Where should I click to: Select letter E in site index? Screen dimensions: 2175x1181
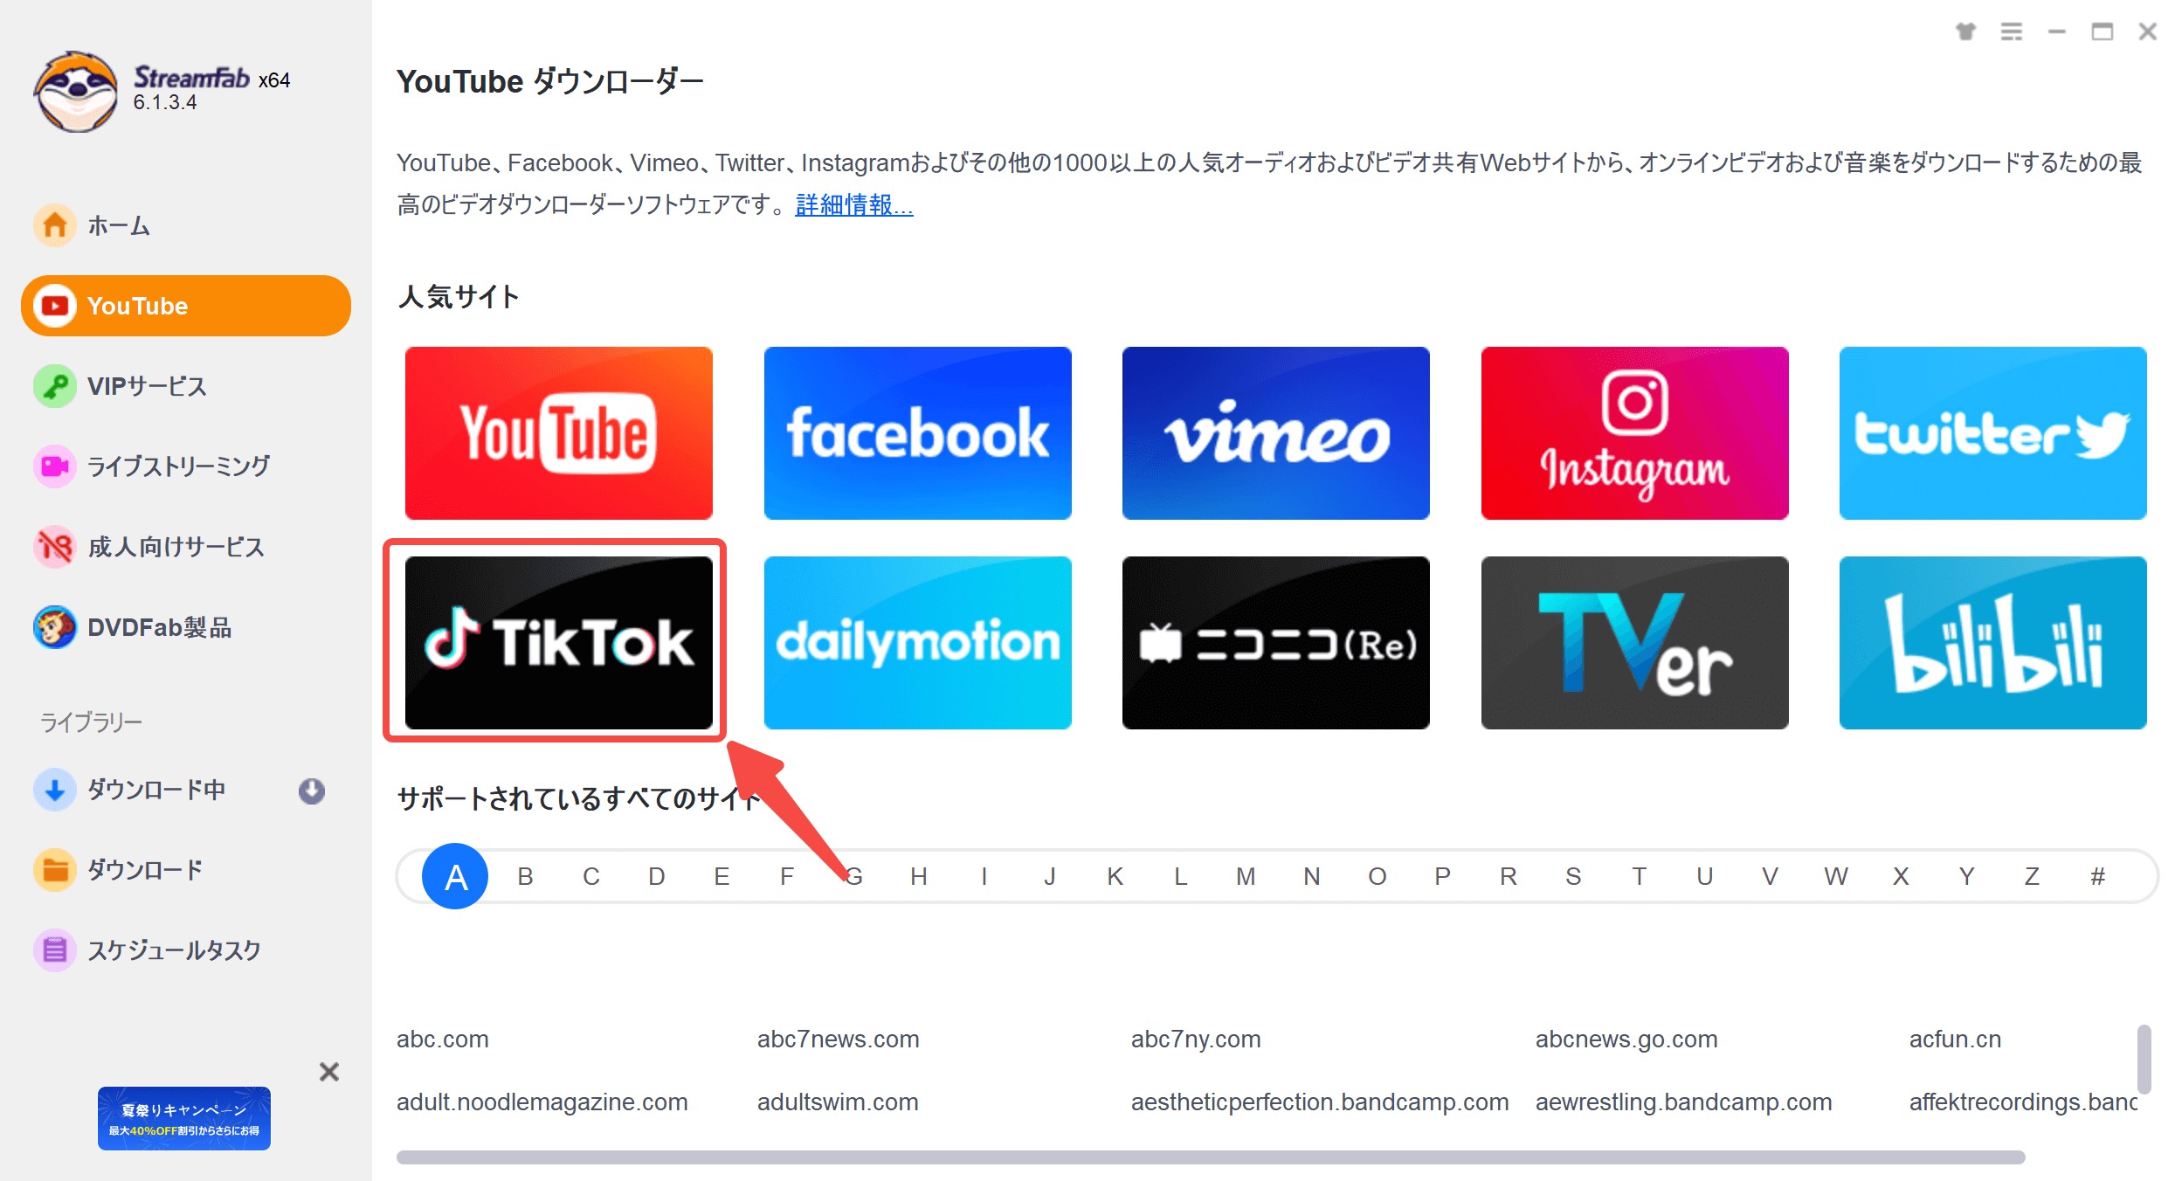pos(722,876)
